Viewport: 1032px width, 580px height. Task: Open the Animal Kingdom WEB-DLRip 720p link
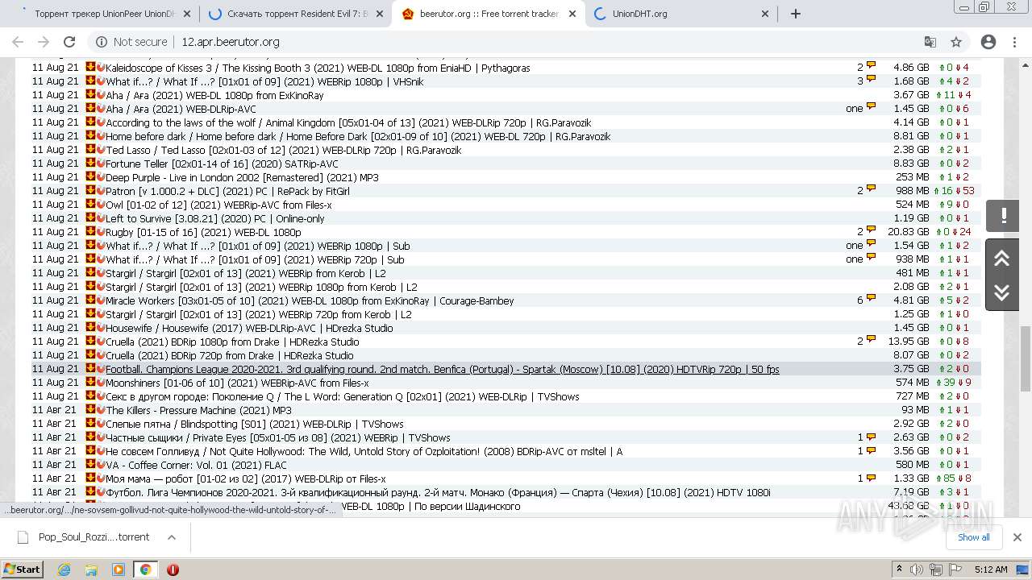(348, 122)
